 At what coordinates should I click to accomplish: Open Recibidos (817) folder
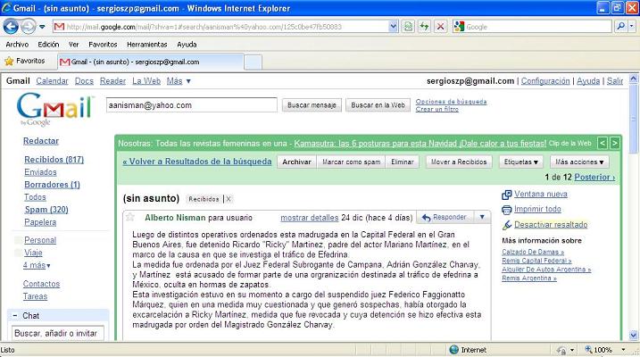[54, 160]
